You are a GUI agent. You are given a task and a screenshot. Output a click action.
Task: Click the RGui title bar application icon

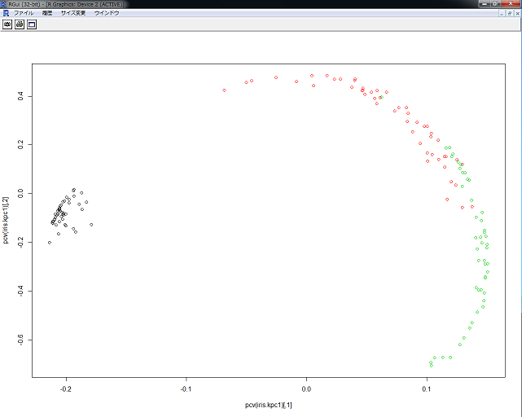click(x=5, y=4)
